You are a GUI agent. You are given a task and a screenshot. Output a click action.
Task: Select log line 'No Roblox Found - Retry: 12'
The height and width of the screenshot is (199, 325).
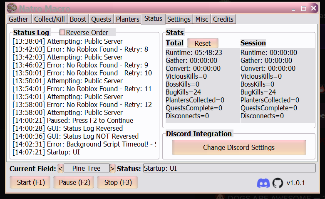pyautogui.click(x=82, y=104)
